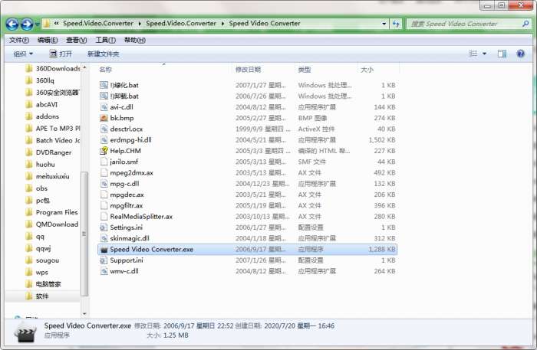Open recent locations dropdown next to Forward
The width and height of the screenshot is (537, 350).
[37, 25]
